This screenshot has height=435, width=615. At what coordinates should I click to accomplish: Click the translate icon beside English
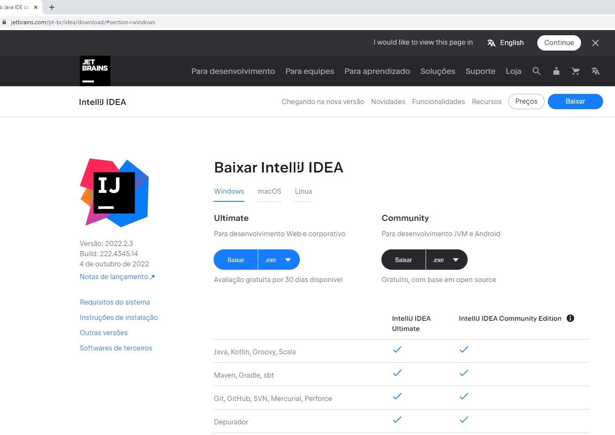(x=491, y=43)
